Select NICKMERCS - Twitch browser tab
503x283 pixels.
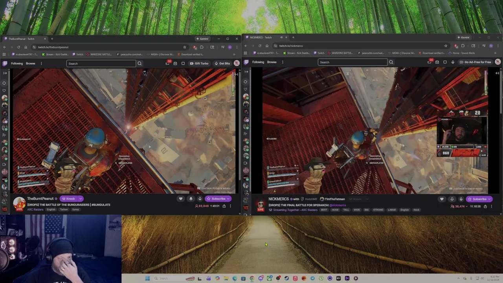(x=266, y=37)
